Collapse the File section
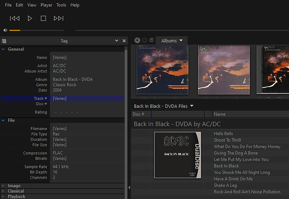The image size is (289, 199). 3,120
